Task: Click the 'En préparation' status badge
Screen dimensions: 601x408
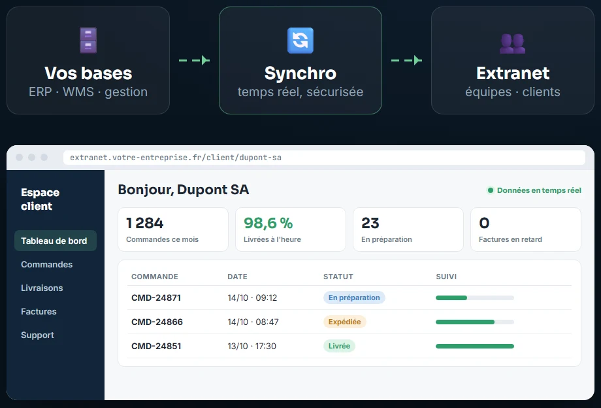Action: point(354,297)
